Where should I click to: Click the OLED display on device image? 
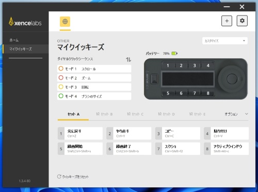(188, 79)
